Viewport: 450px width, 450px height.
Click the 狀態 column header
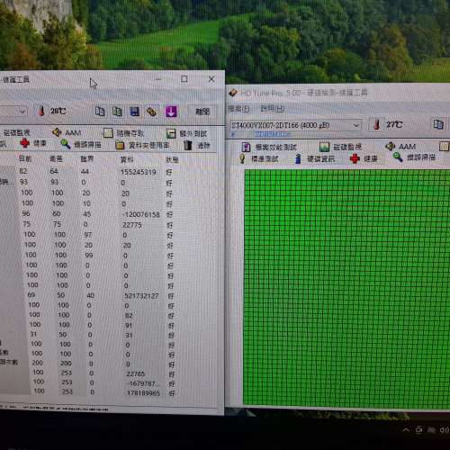(x=172, y=160)
